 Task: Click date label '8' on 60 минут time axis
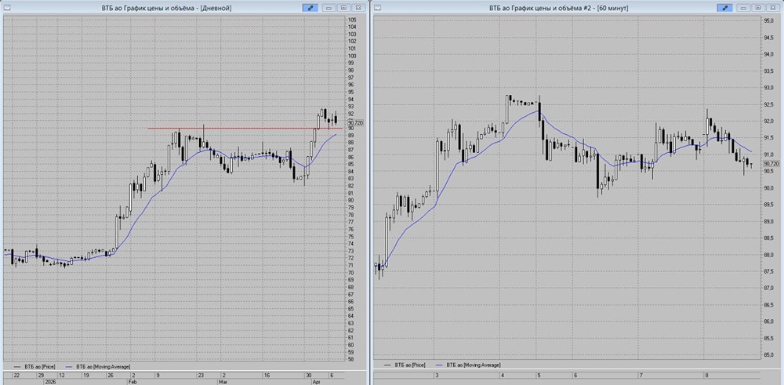[707, 375]
